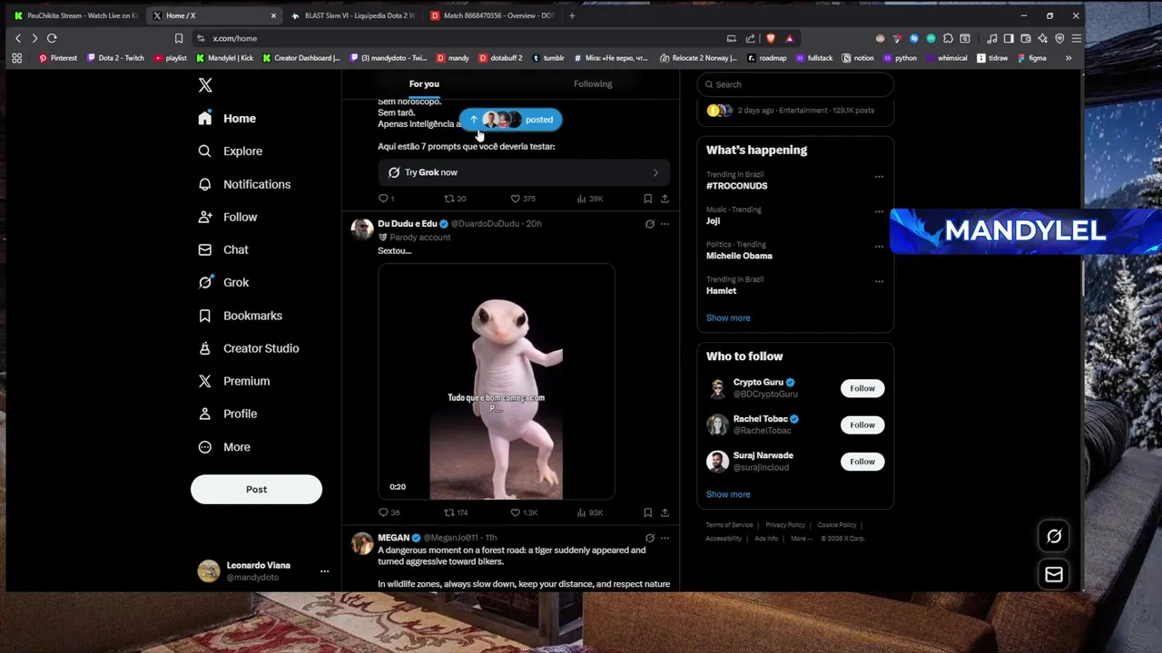Click the Search input field
The image size is (1162, 653).
[795, 84]
